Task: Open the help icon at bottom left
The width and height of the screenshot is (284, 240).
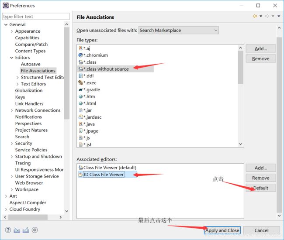Action: coord(8,230)
